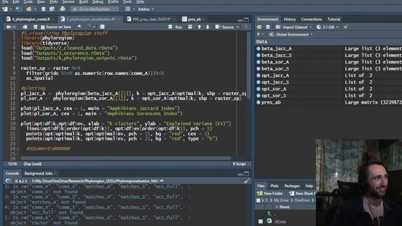Click the Save workspace icon in Environment
This screenshot has height=226, width=402.
point(268,27)
